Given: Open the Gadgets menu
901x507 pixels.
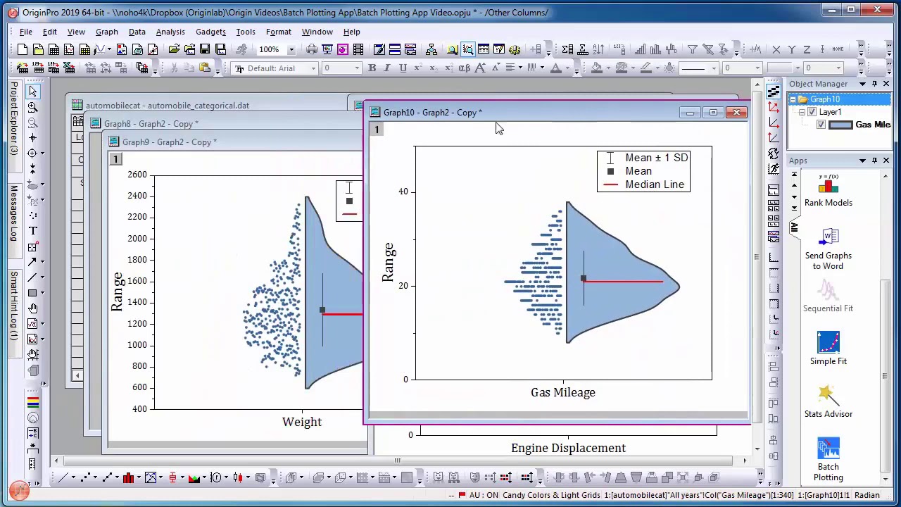Looking at the screenshot, I should 210,32.
